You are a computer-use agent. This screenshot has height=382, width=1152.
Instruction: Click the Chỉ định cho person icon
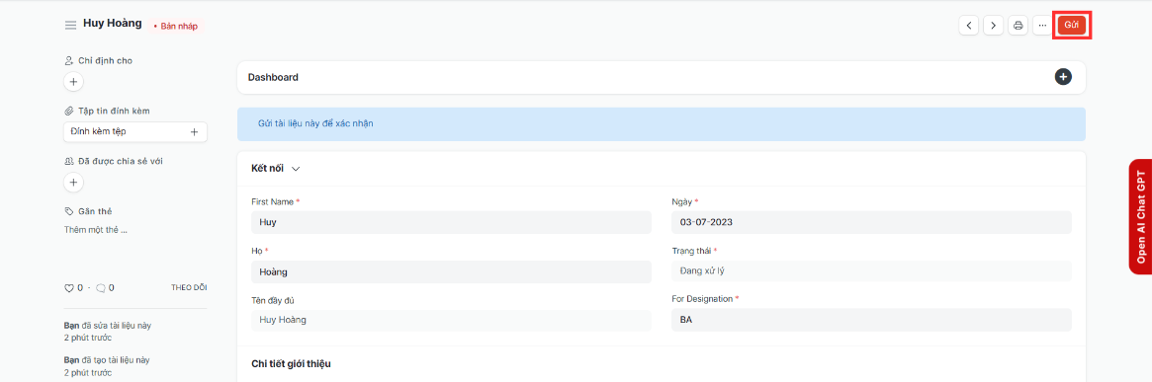(x=69, y=61)
